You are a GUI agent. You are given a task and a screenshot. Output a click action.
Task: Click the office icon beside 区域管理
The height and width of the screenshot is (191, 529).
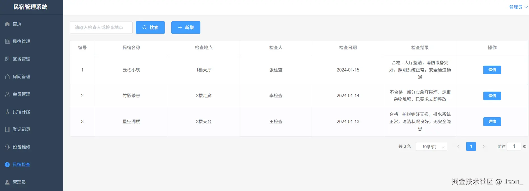[7, 59]
